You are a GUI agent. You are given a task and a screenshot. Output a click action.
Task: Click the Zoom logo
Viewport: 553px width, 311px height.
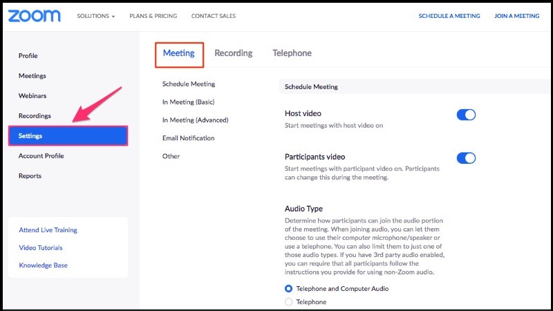tap(35, 15)
